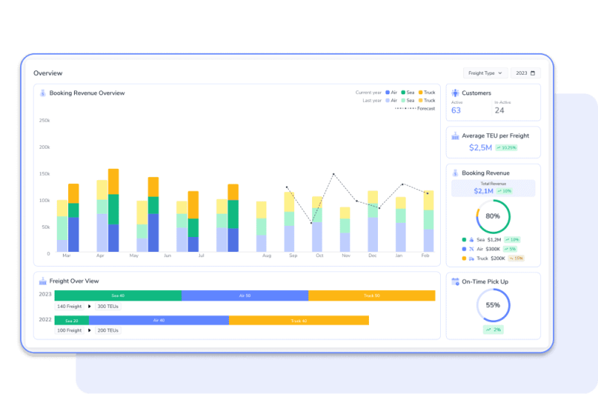Click the truck icon next to Truck $200K
Screen dimensions: 598x394
click(x=472, y=259)
